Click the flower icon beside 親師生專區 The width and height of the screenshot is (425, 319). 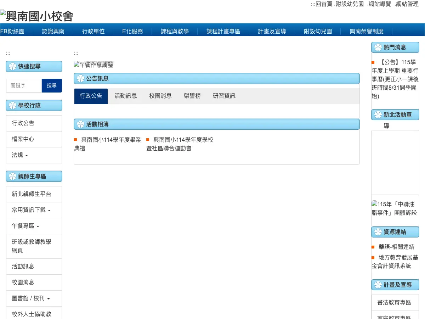coord(12,176)
